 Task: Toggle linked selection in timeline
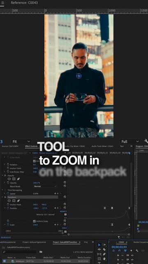click(x=125, y=250)
